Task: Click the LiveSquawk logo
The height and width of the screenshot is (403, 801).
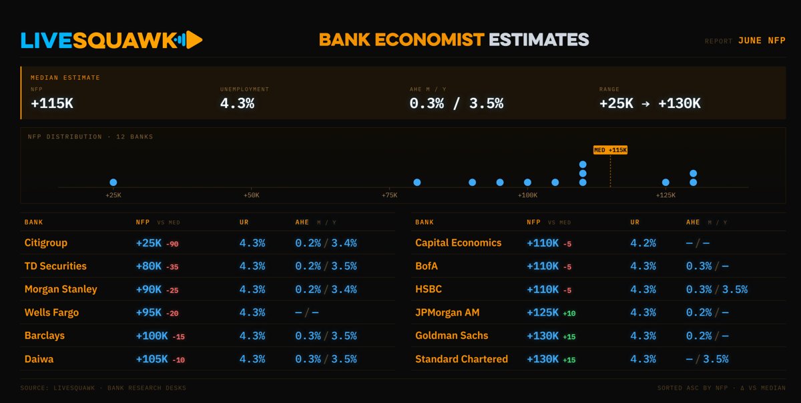Action: (111, 40)
